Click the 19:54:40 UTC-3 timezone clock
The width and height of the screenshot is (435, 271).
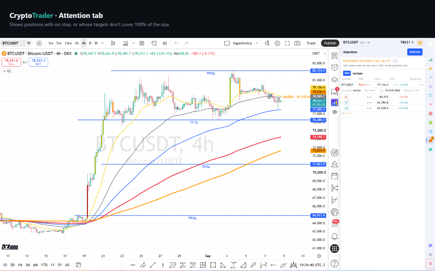pos(312,265)
